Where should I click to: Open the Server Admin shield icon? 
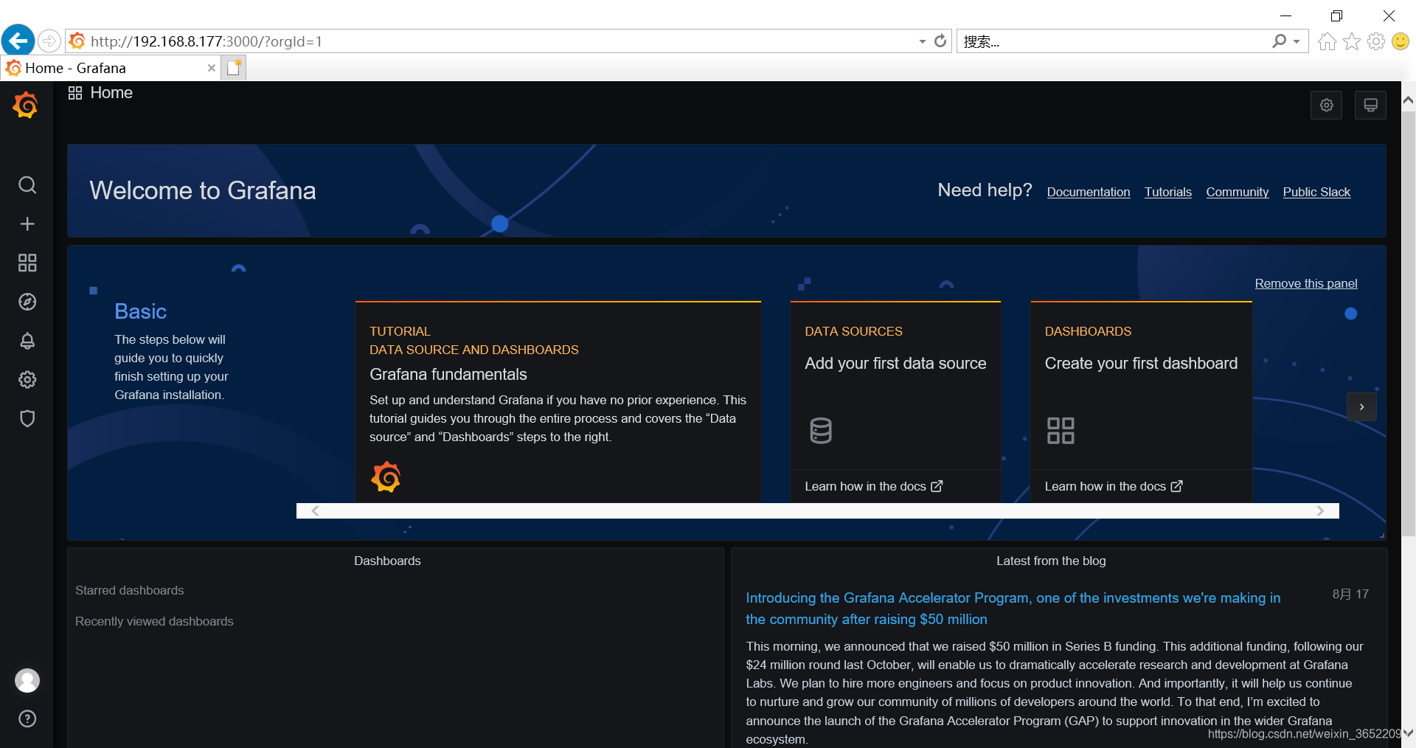pyautogui.click(x=27, y=418)
